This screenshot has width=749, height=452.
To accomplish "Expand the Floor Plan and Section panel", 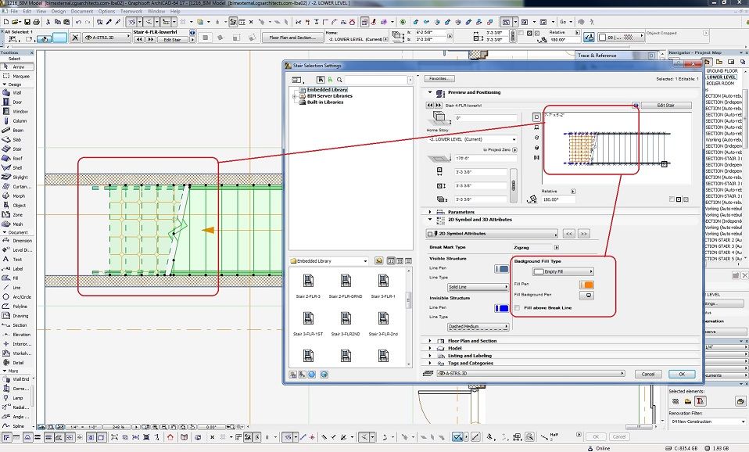I will pyautogui.click(x=431, y=341).
